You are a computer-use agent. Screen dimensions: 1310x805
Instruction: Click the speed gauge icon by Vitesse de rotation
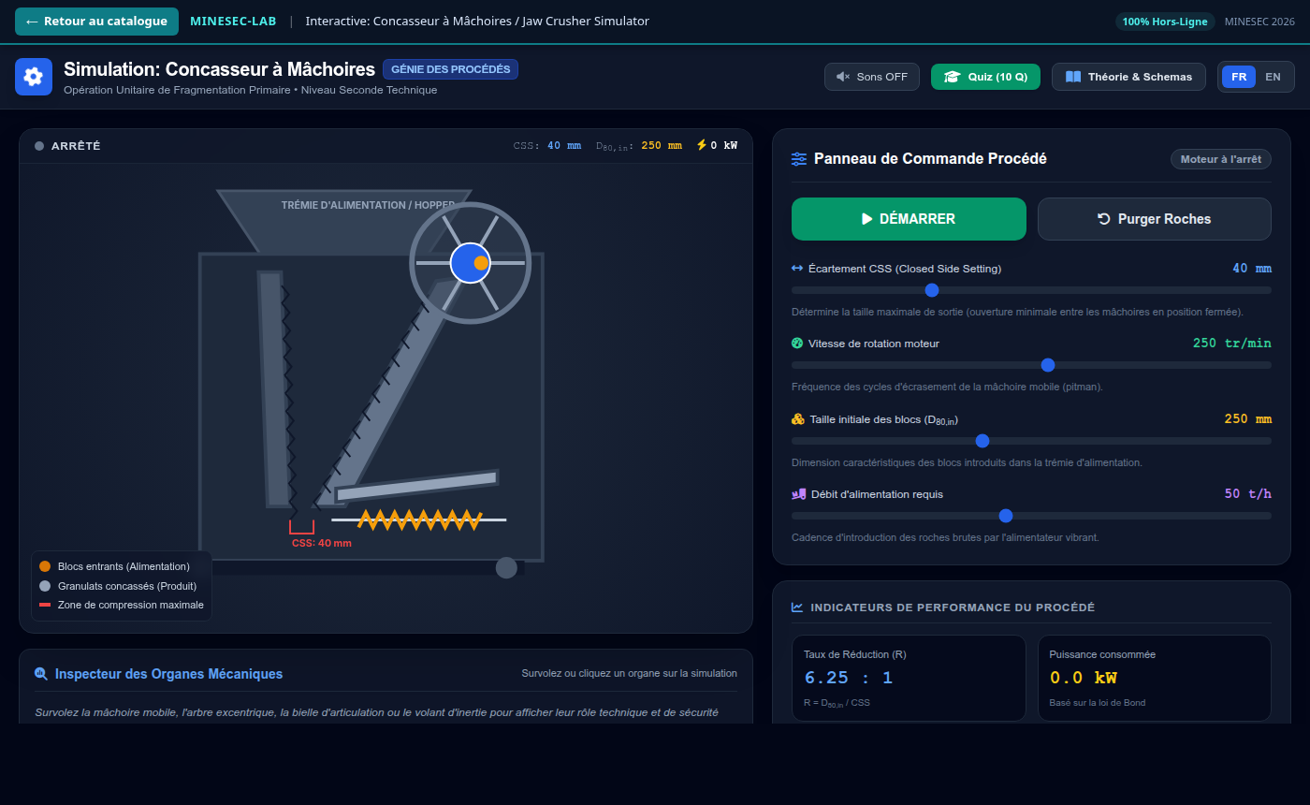(x=797, y=344)
